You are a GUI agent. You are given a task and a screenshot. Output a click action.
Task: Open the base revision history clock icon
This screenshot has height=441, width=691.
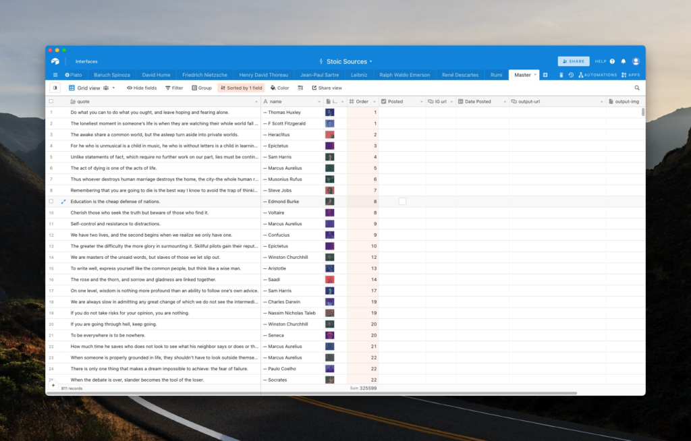coord(571,75)
